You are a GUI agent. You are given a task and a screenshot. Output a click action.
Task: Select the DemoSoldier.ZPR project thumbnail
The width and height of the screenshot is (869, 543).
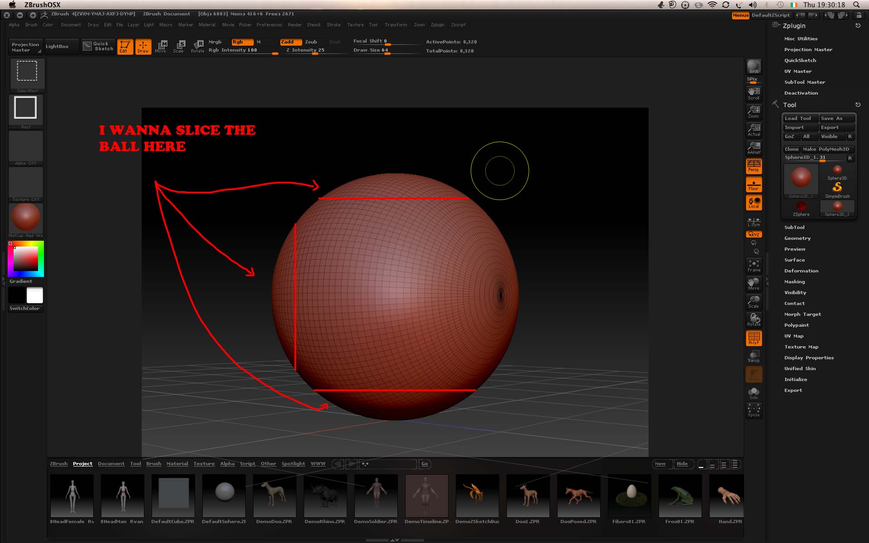(376, 495)
